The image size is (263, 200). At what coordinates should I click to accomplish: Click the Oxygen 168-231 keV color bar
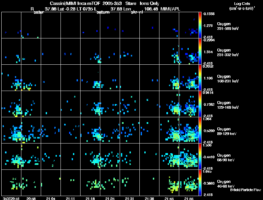[200, 78]
